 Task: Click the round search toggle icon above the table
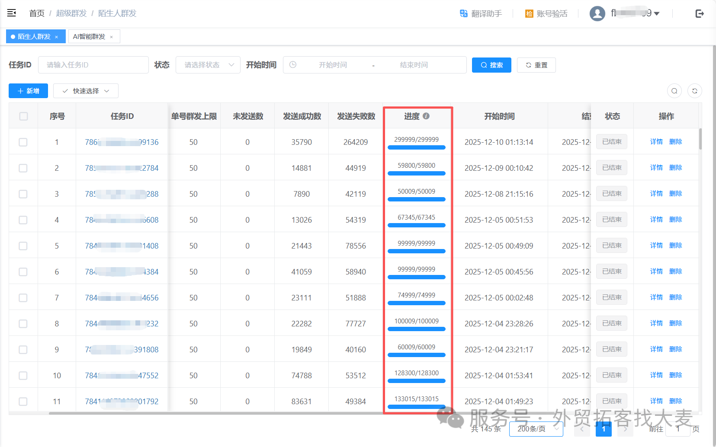coord(674,91)
